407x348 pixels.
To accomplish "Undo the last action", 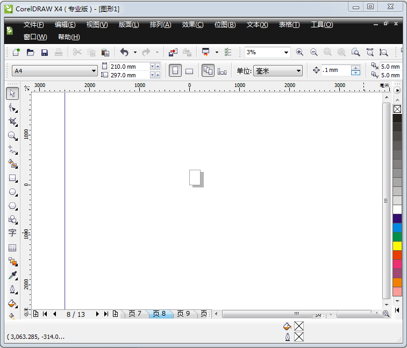I will click(x=125, y=52).
